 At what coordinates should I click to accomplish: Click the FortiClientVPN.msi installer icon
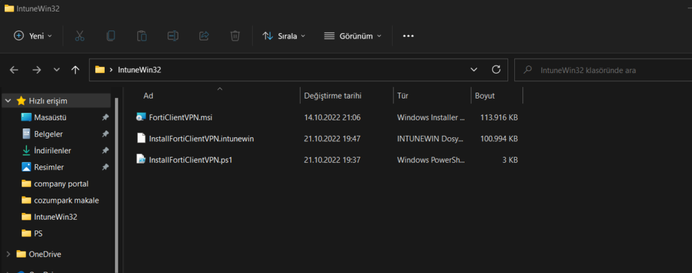click(141, 118)
